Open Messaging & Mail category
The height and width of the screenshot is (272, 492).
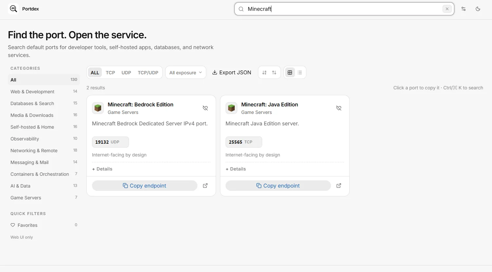point(44,162)
